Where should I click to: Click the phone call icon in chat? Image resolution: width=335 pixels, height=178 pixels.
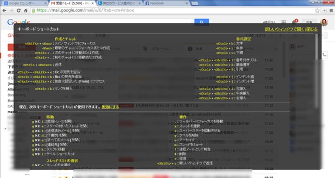pos(325,55)
